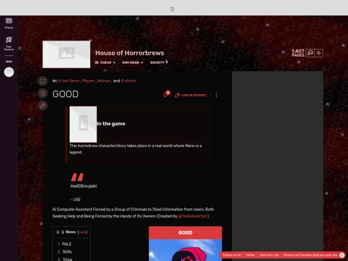Expand the 4 others categories
Viewport: 348px width, 261px height.
[x=128, y=81]
